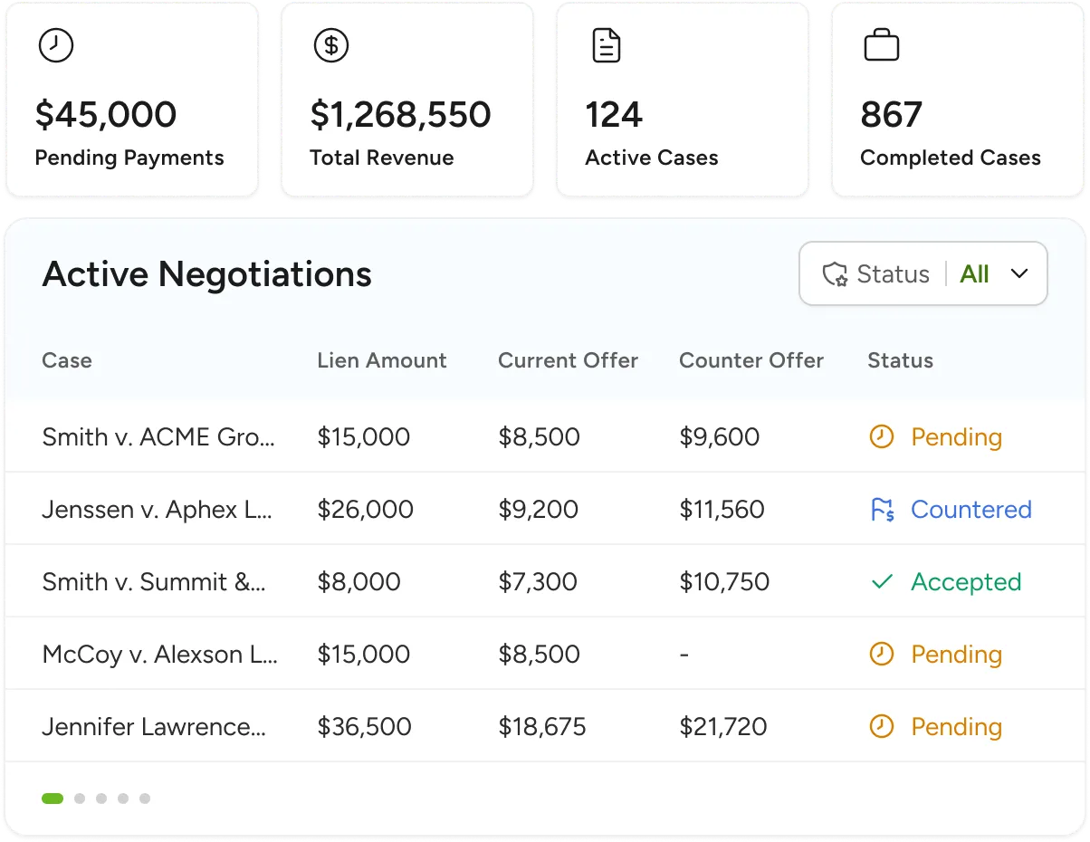This screenshot has width=1090, height=842.
Task: Open the Smith v. ACME Group case row
Action: [x=158, y=437]
